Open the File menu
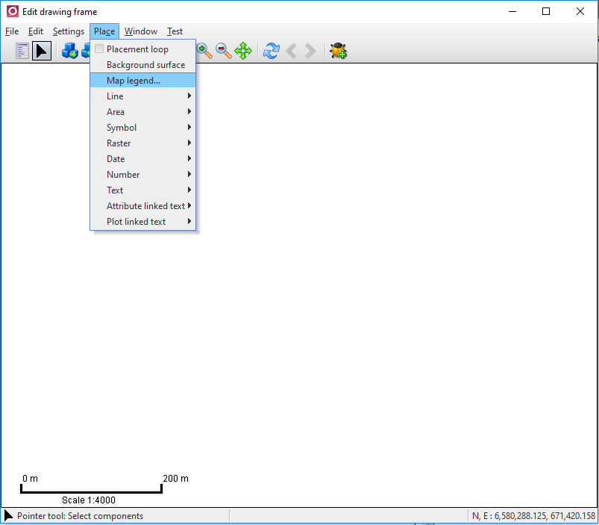 click(12, 31)
